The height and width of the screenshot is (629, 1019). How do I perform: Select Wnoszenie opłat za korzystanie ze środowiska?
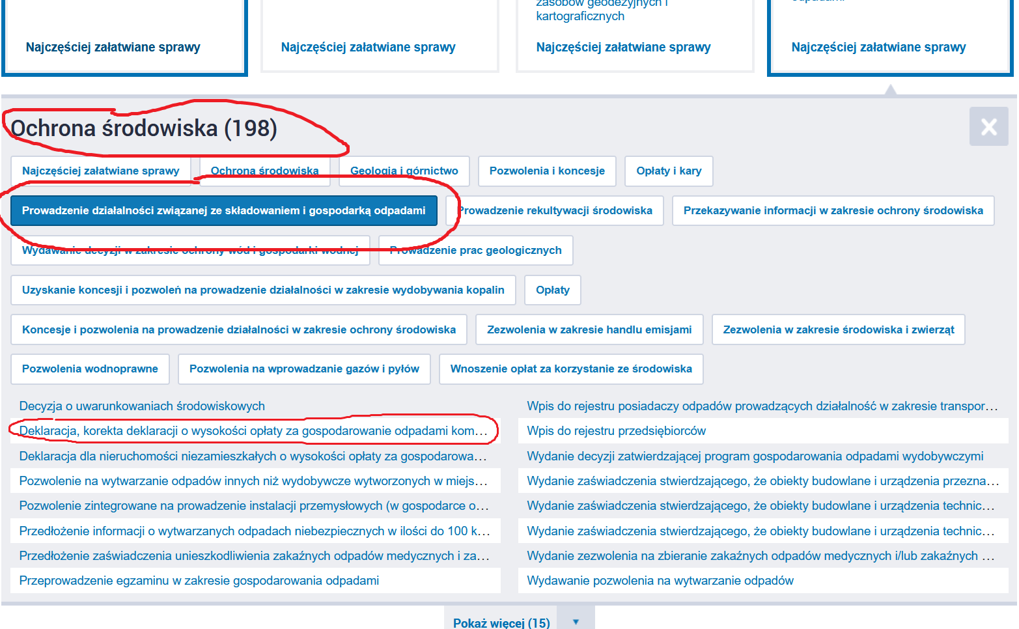coord(571,369)
